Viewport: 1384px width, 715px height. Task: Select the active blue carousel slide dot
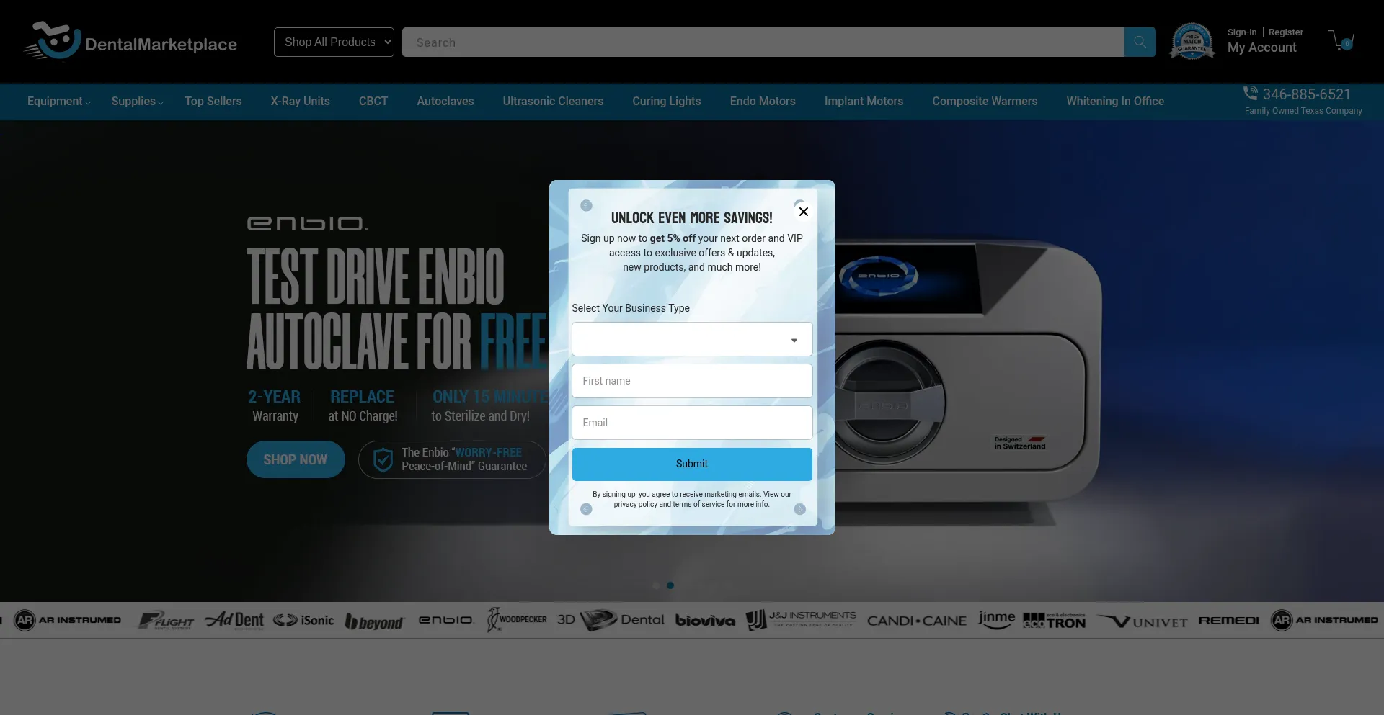[x=670, y=585]
